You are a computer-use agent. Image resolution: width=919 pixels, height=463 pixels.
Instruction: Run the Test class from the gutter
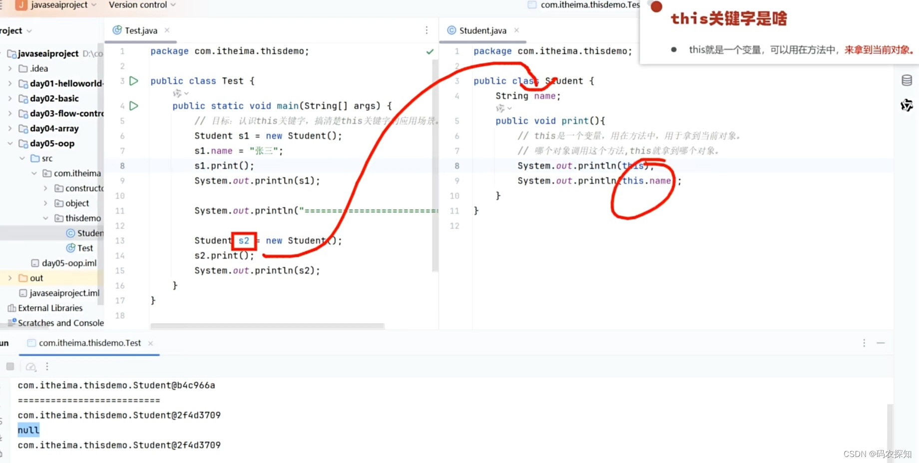click(x=134, y=81)
